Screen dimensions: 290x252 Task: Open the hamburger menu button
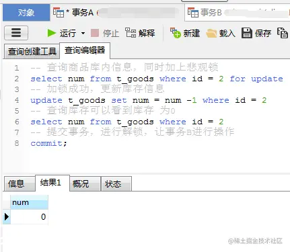point(16,33)
